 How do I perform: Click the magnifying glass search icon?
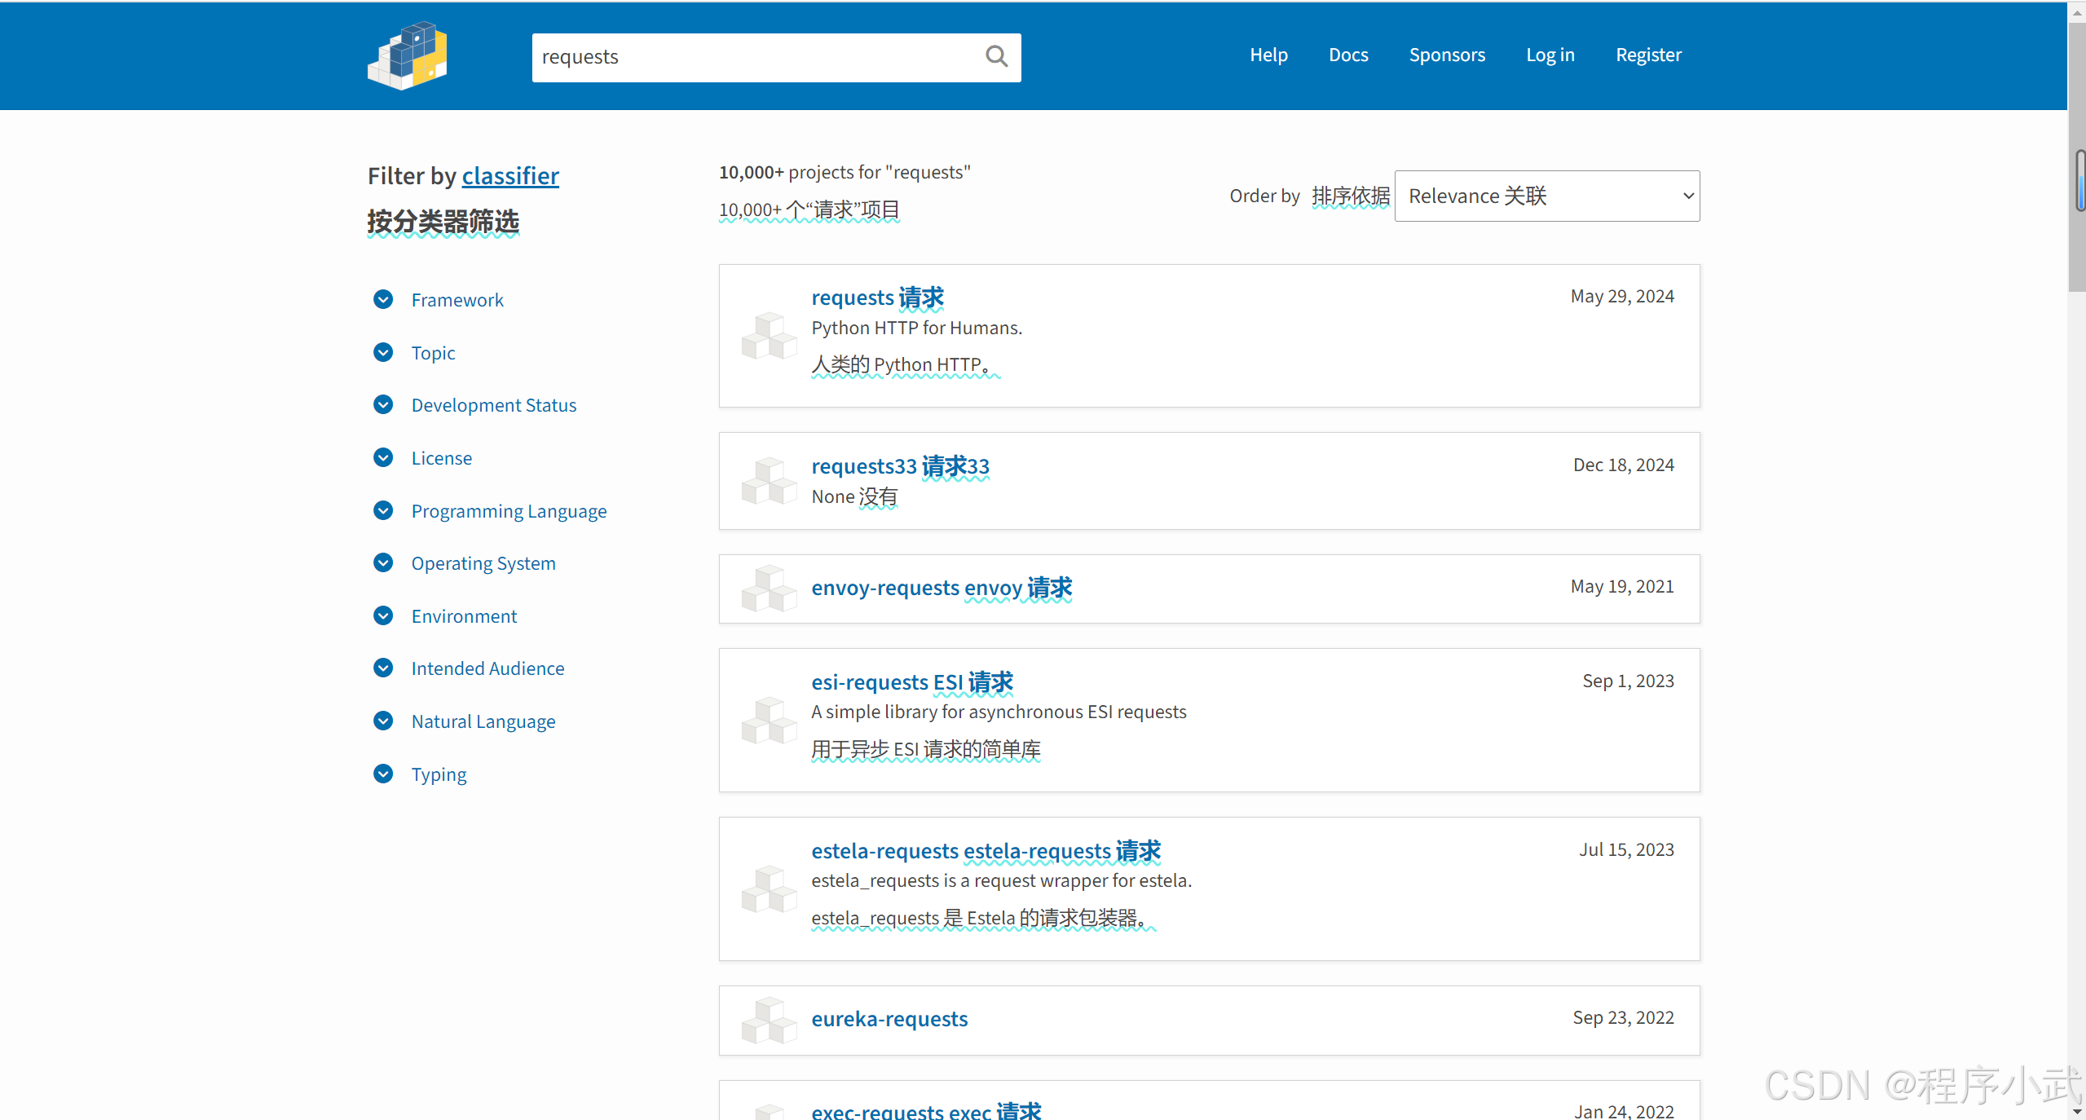point(996,56)
